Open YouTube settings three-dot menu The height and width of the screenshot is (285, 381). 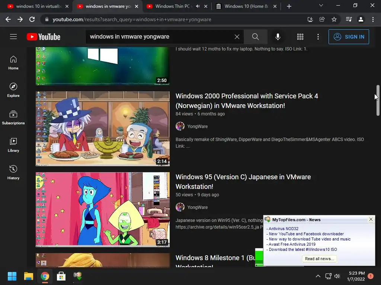[318, 37]
